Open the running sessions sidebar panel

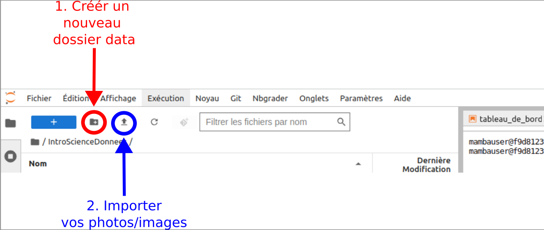tap(10, 156)
